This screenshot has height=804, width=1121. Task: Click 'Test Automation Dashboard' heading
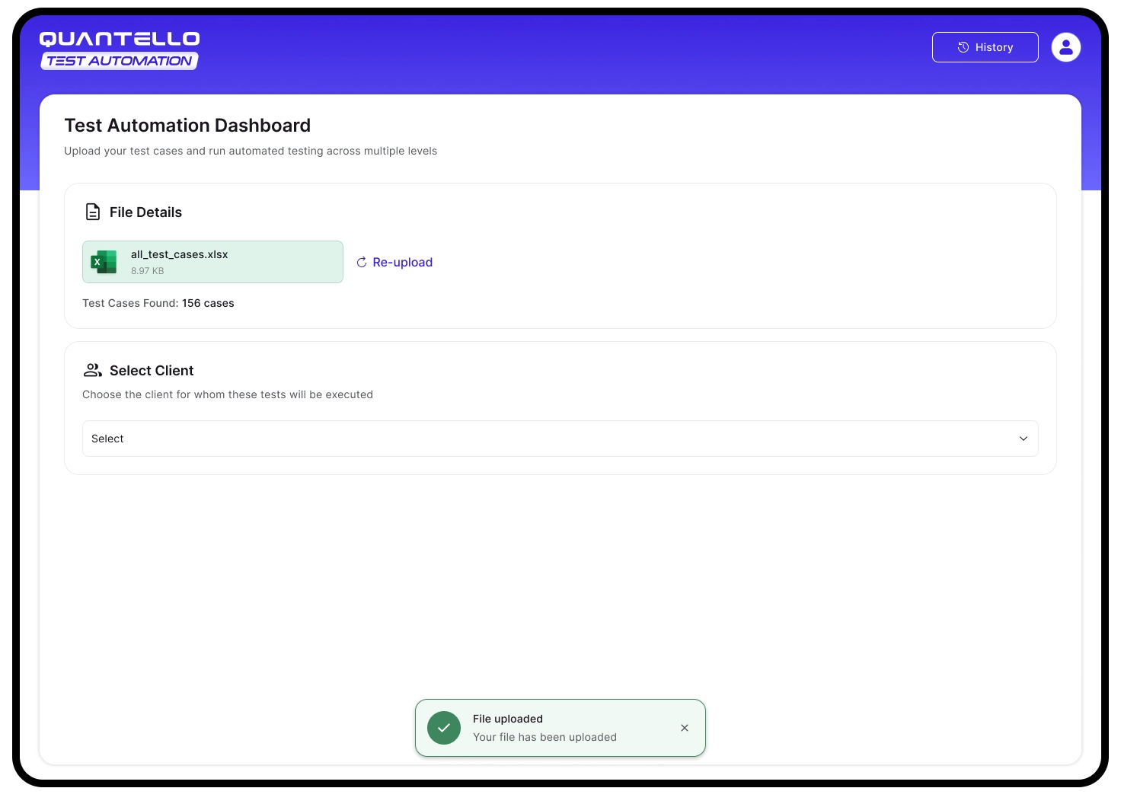pyautogui.click(x=187, y=125)
